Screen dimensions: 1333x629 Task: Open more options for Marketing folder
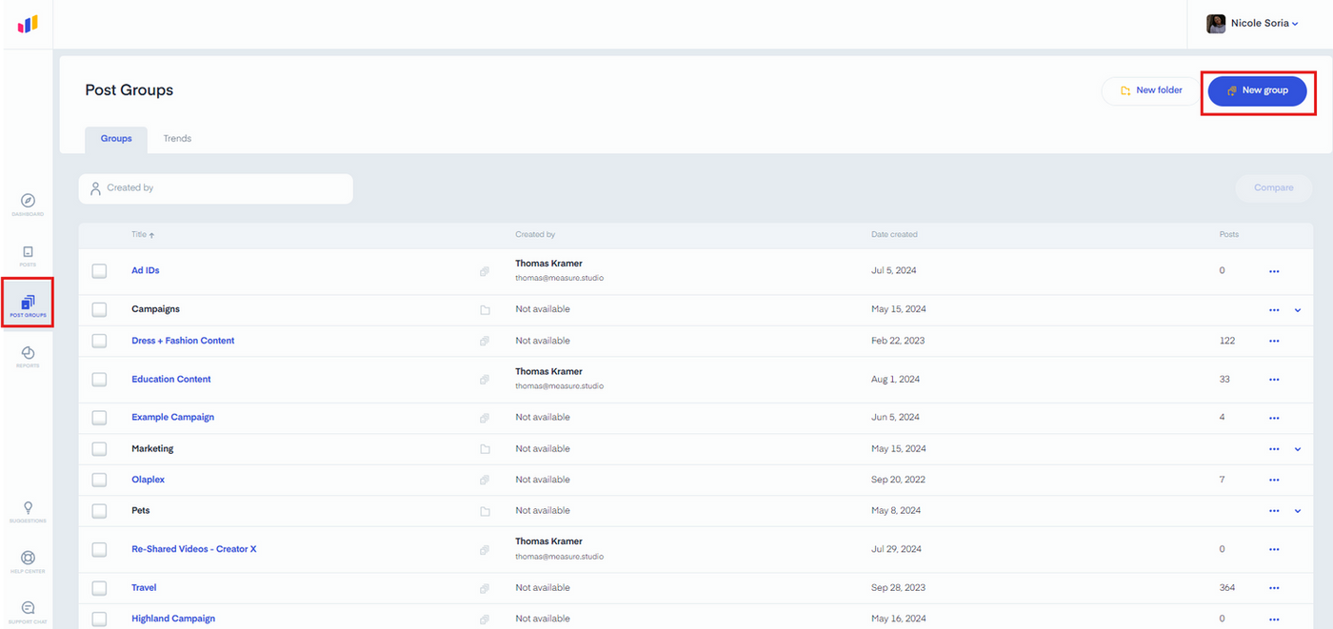1274,449
